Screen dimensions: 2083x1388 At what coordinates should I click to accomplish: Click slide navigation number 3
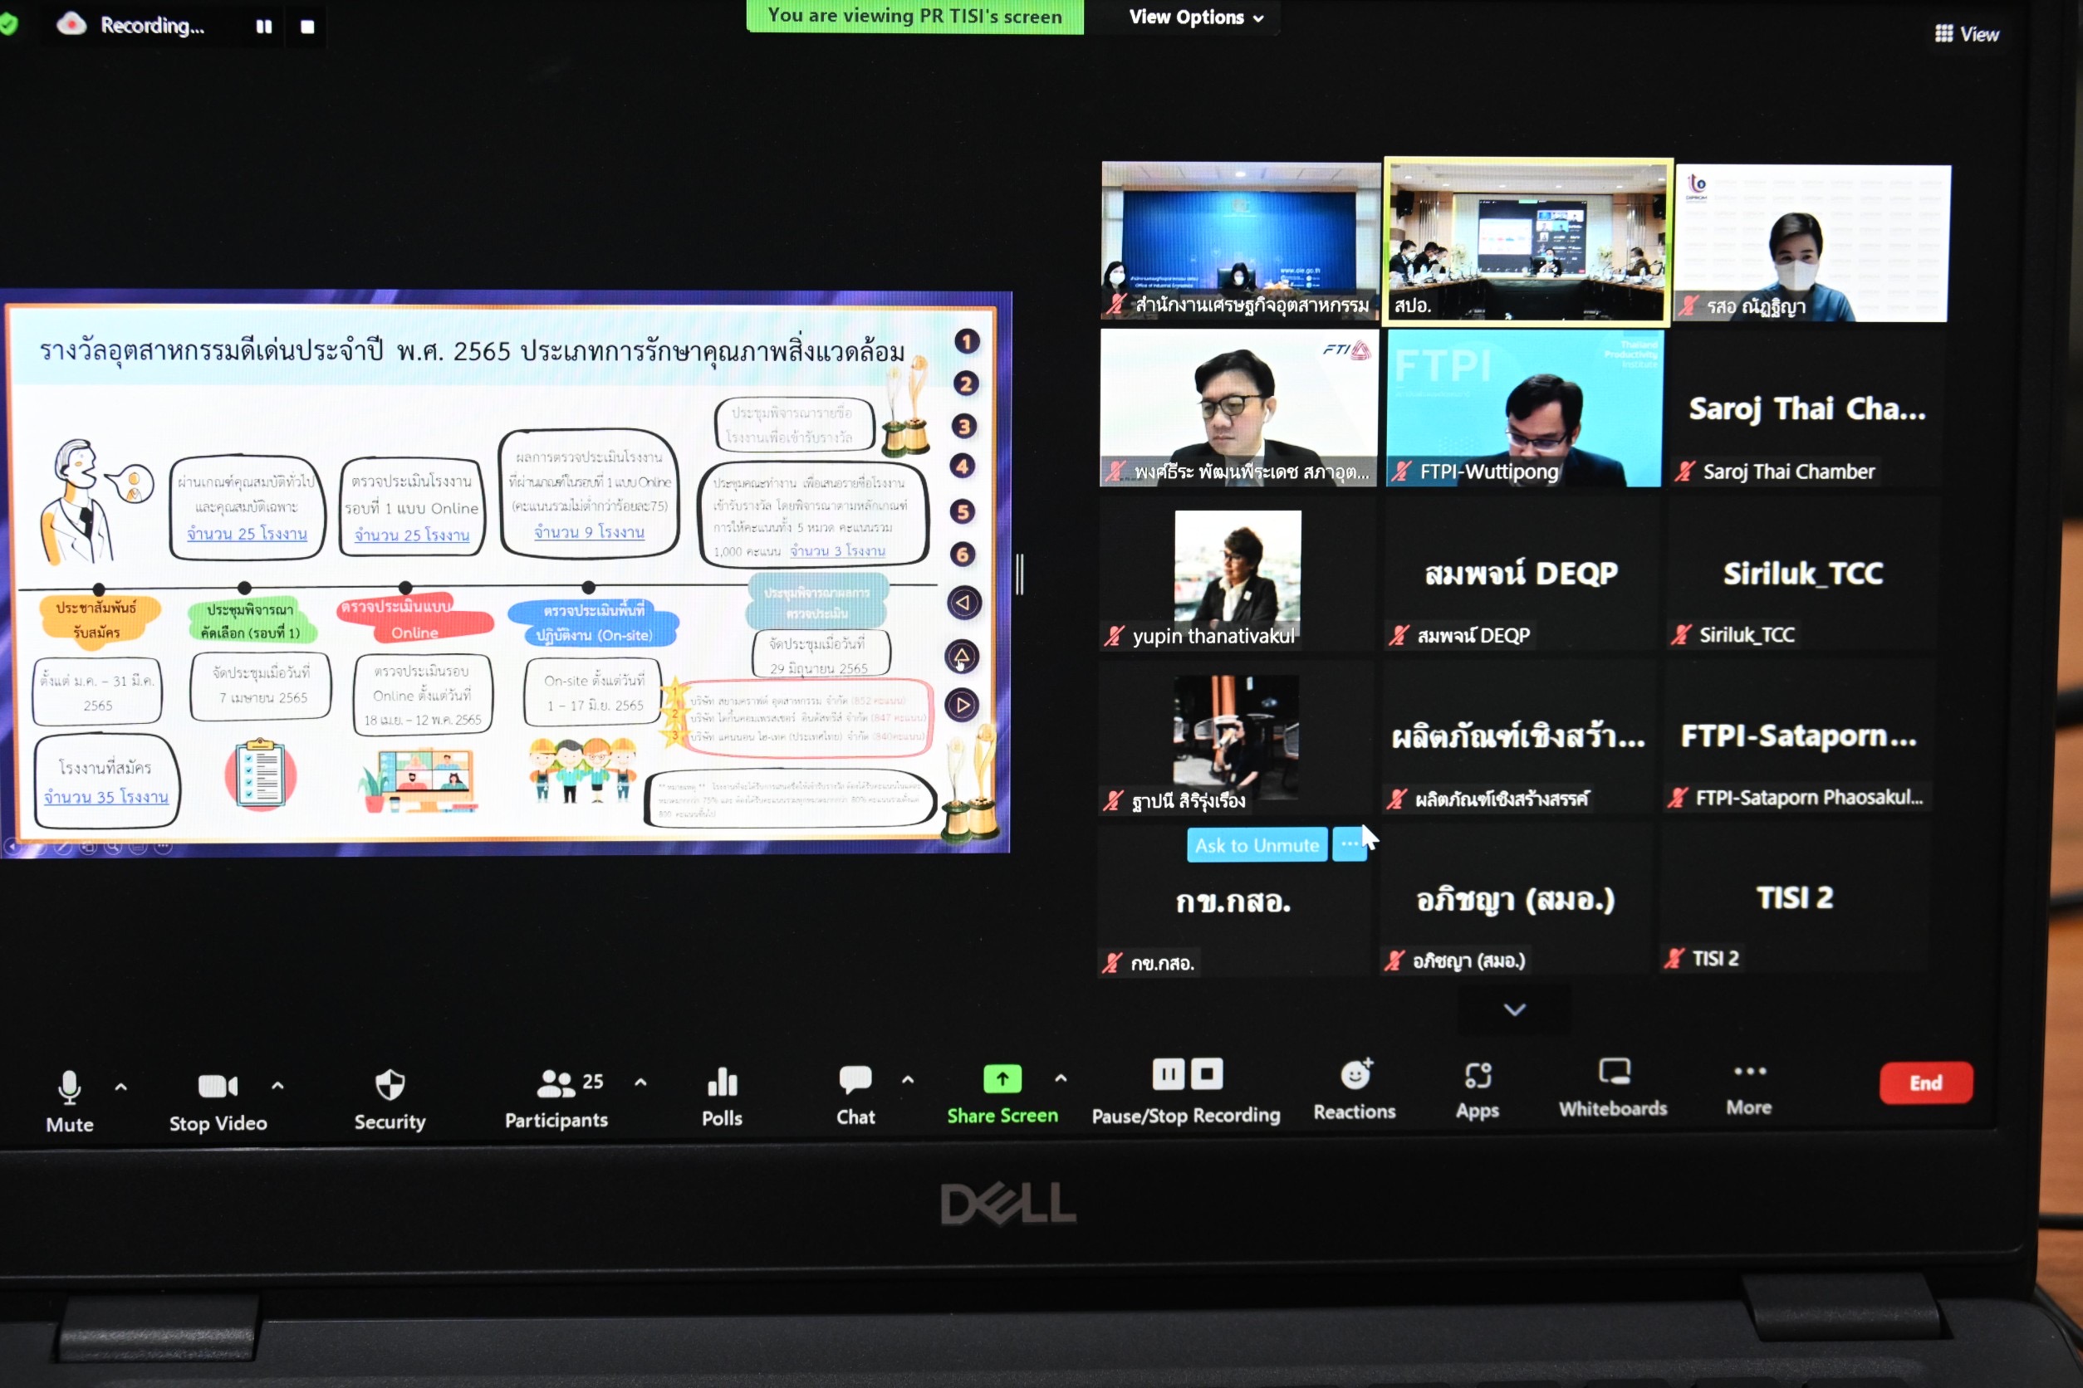[x=963, y=427]
